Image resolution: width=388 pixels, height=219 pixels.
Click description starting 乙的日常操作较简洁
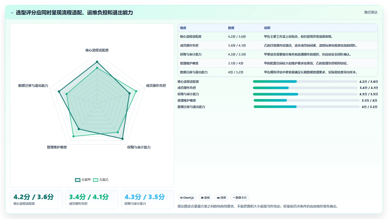[311, 46]
